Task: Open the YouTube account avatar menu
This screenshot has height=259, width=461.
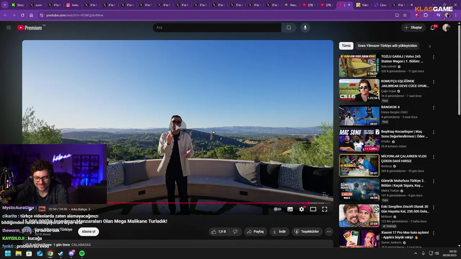Action: click(x=446, y=28)
